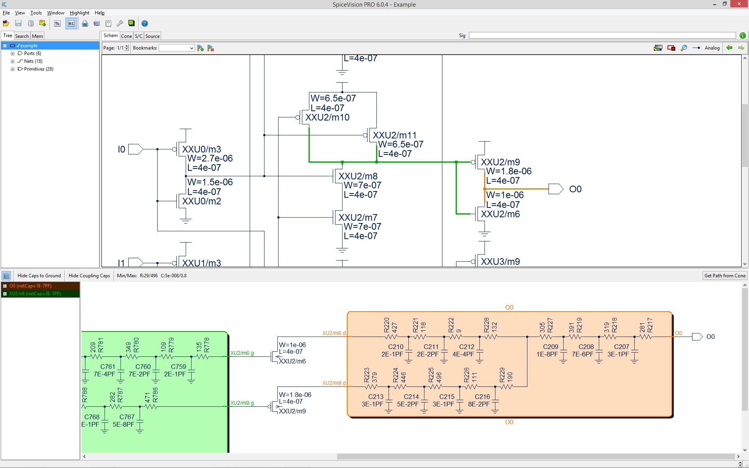The image size is (749, 468).
Task: Click the percent values display icon
Action: pyautogui.click(x=57, y=23)
